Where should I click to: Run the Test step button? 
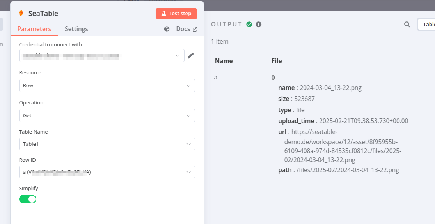pos(176,14)
